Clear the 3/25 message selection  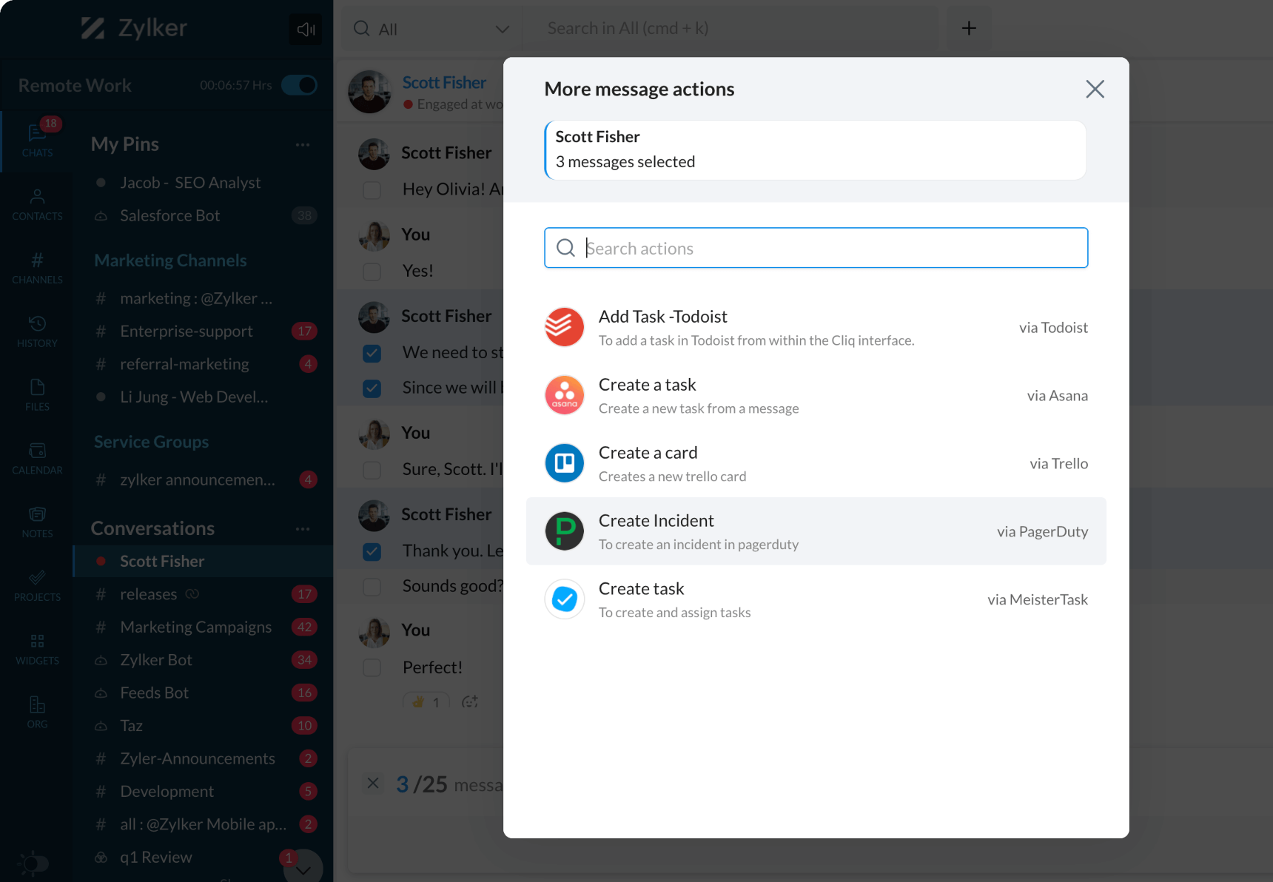pos(373,784)
